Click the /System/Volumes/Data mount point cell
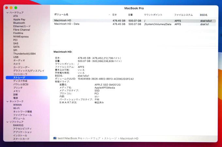The height and width of the screenshot is (147, 222). click(x=158, y=24)
